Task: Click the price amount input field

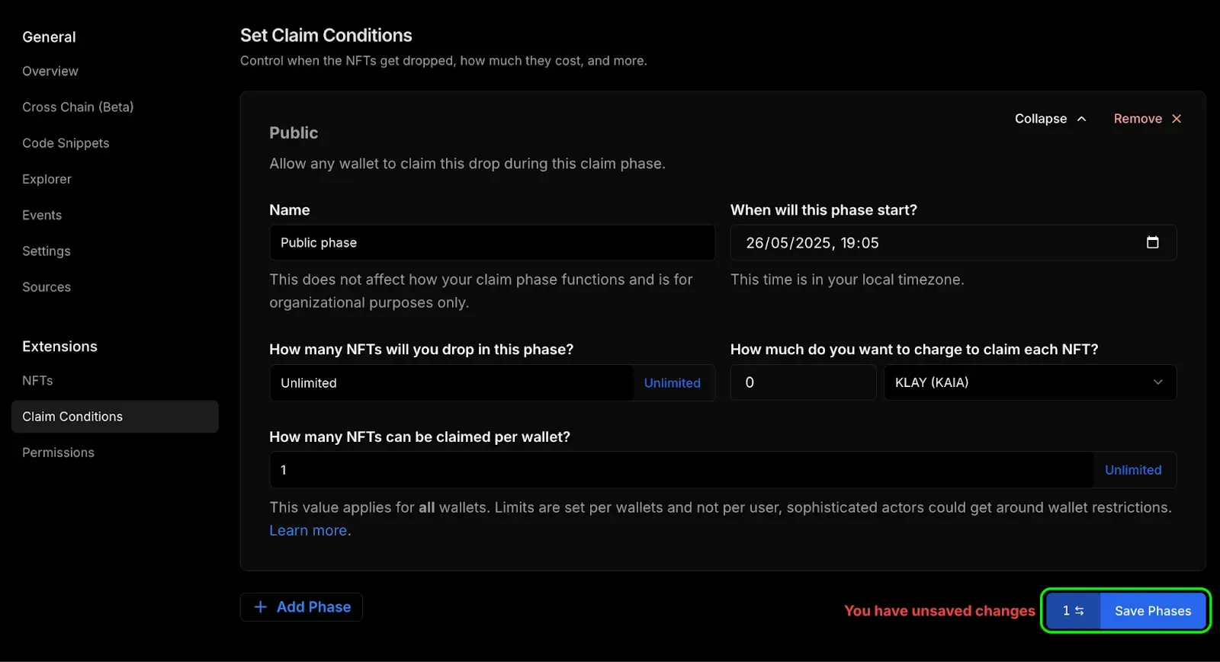Action: pos(803,382)
